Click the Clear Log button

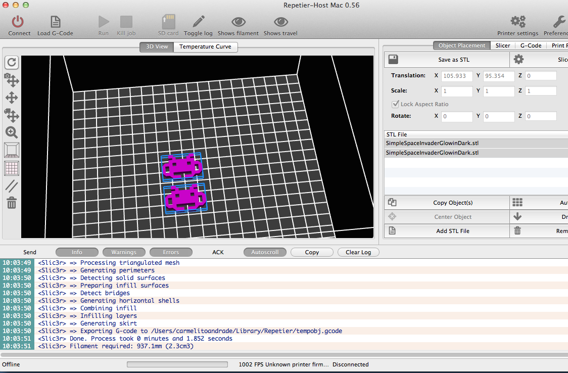tap(358, 252)
